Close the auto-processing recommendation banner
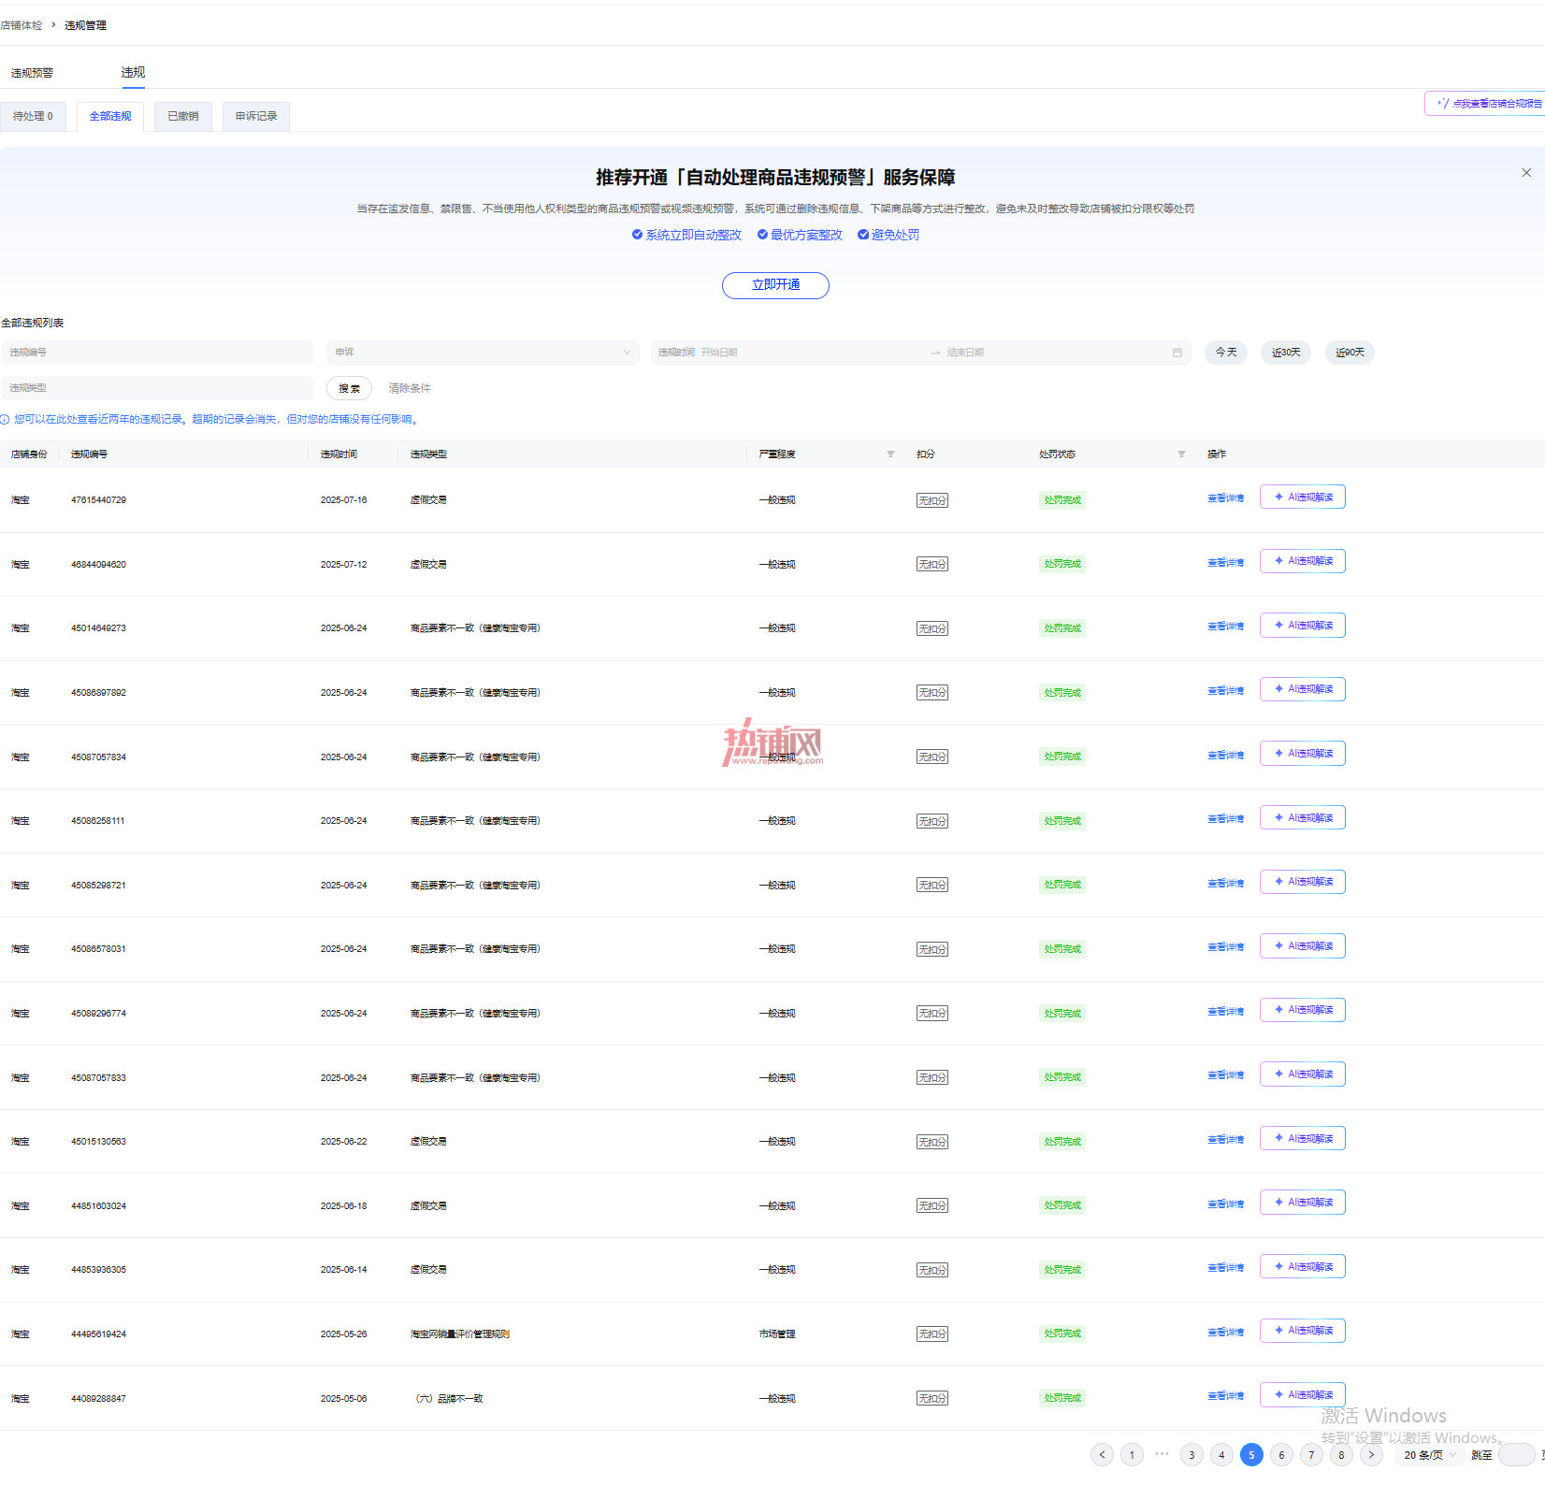1545x1485 pixels. pyautogui.click(x=1526, y=173)
